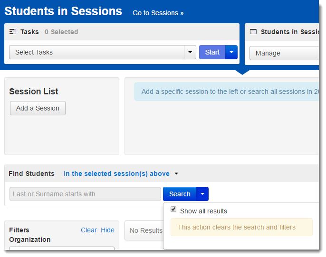Click the blue Start button
The image size is (326, 257).
click(212, 52)
